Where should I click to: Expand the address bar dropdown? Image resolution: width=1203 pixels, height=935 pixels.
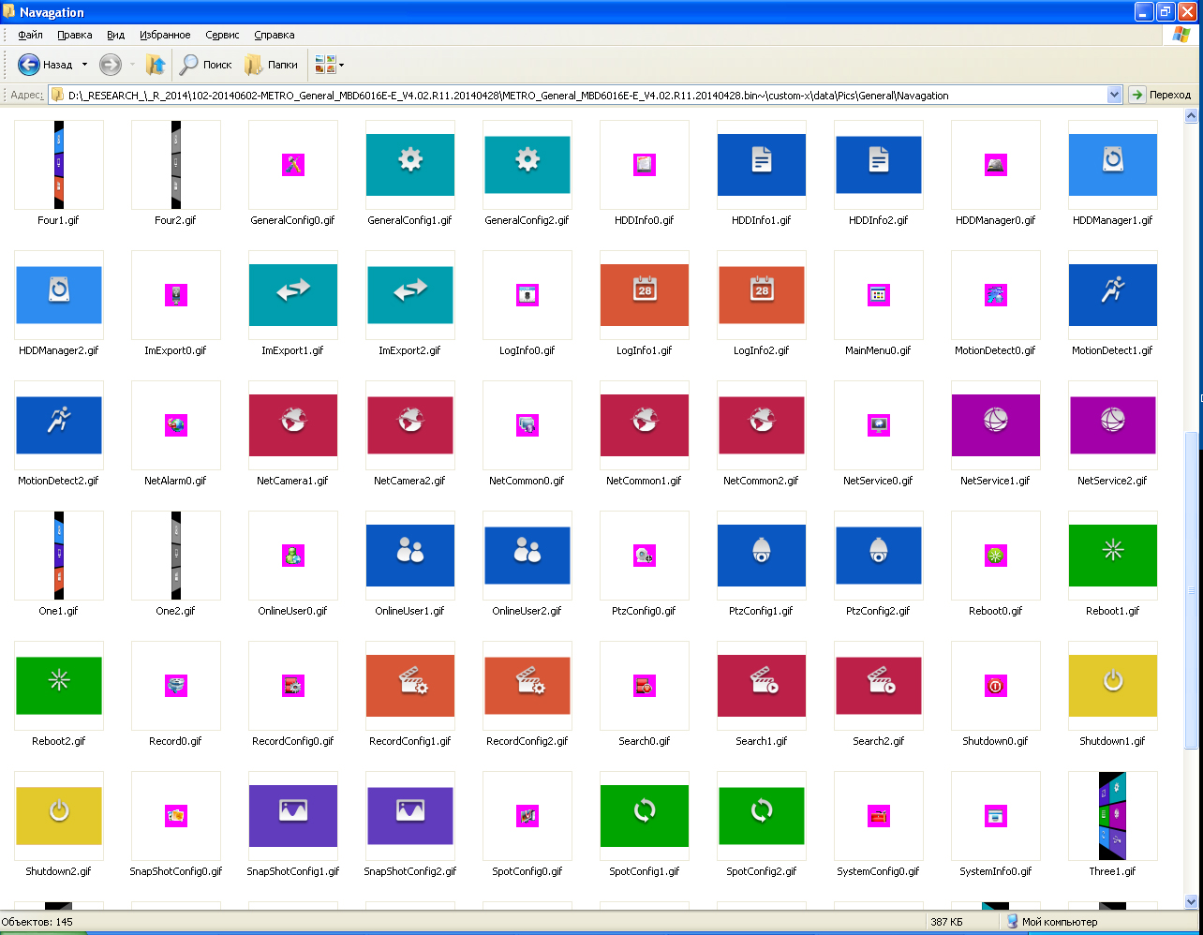coord(1114,95)
